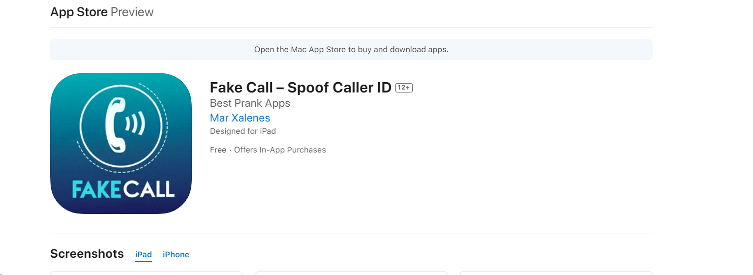The image size is (753, 275).
Task: Open the first iPad screenshot thumbnail
Action: pos(147,273)
